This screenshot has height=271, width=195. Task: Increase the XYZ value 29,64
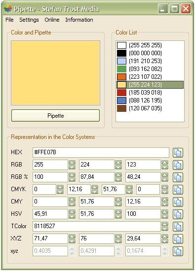click(x=165, y=237)
